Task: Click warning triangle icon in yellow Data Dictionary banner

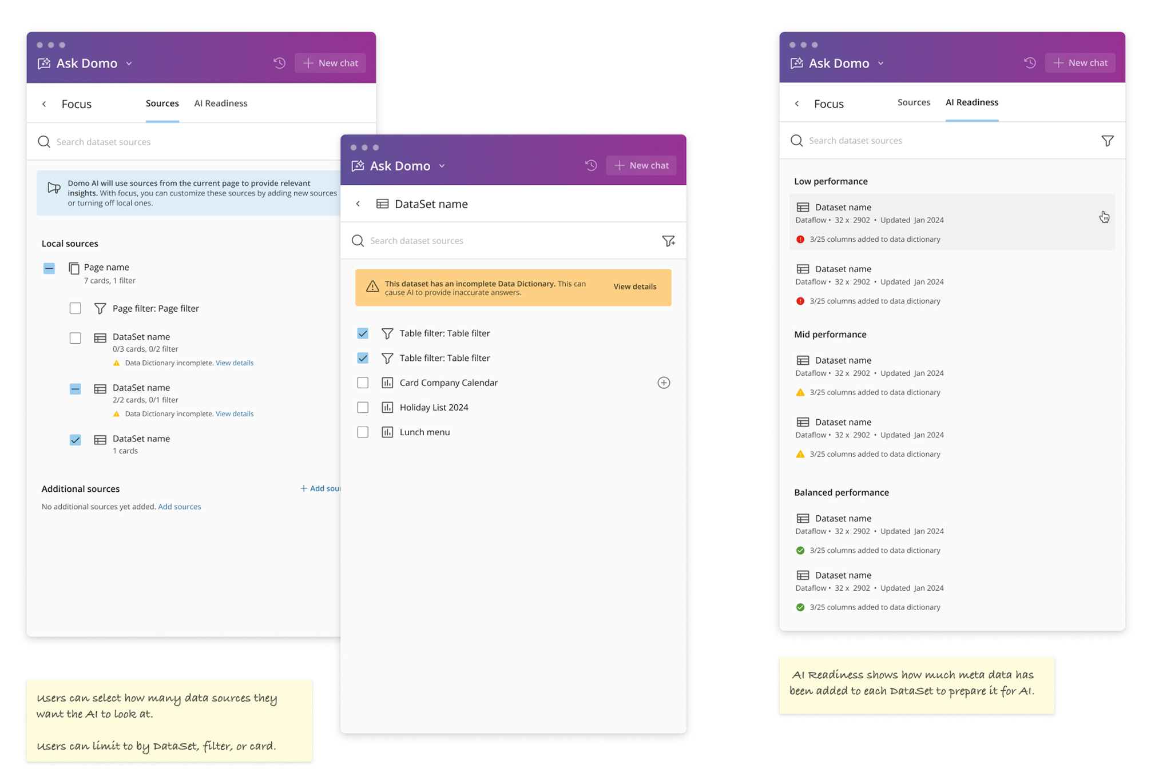Action: pyautogui.click(x=372, y=286)
